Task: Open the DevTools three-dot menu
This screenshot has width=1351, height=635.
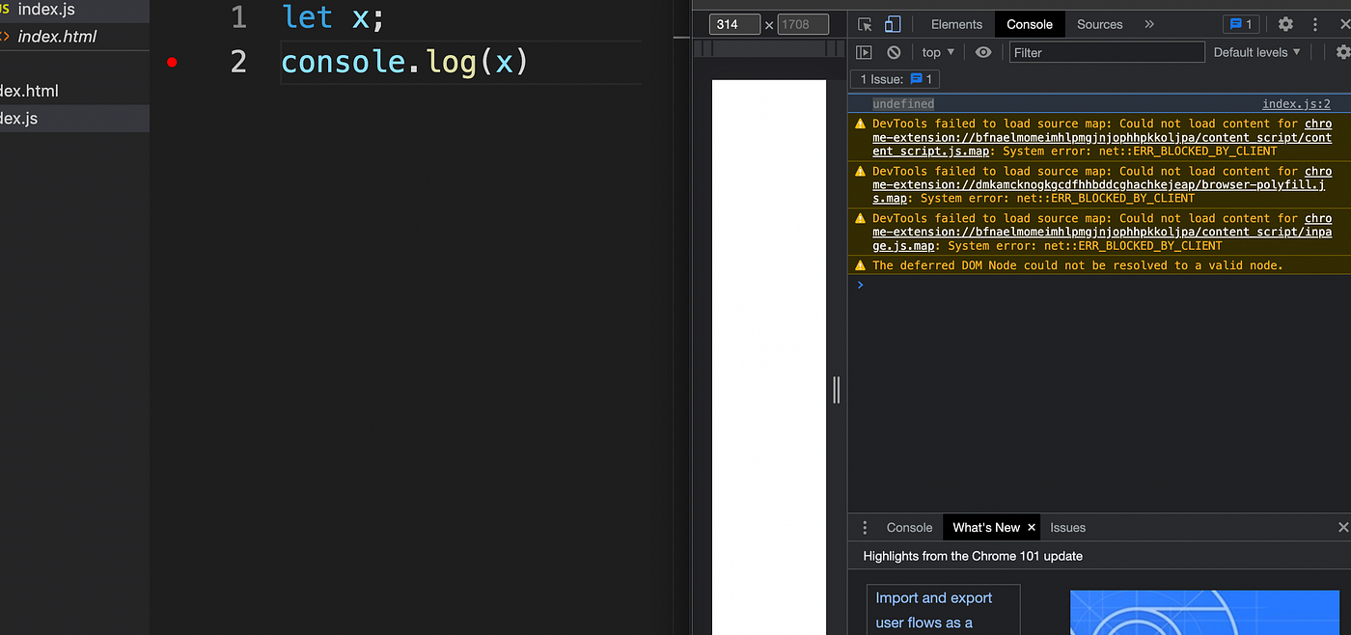Action: [x=1314, y=24]
